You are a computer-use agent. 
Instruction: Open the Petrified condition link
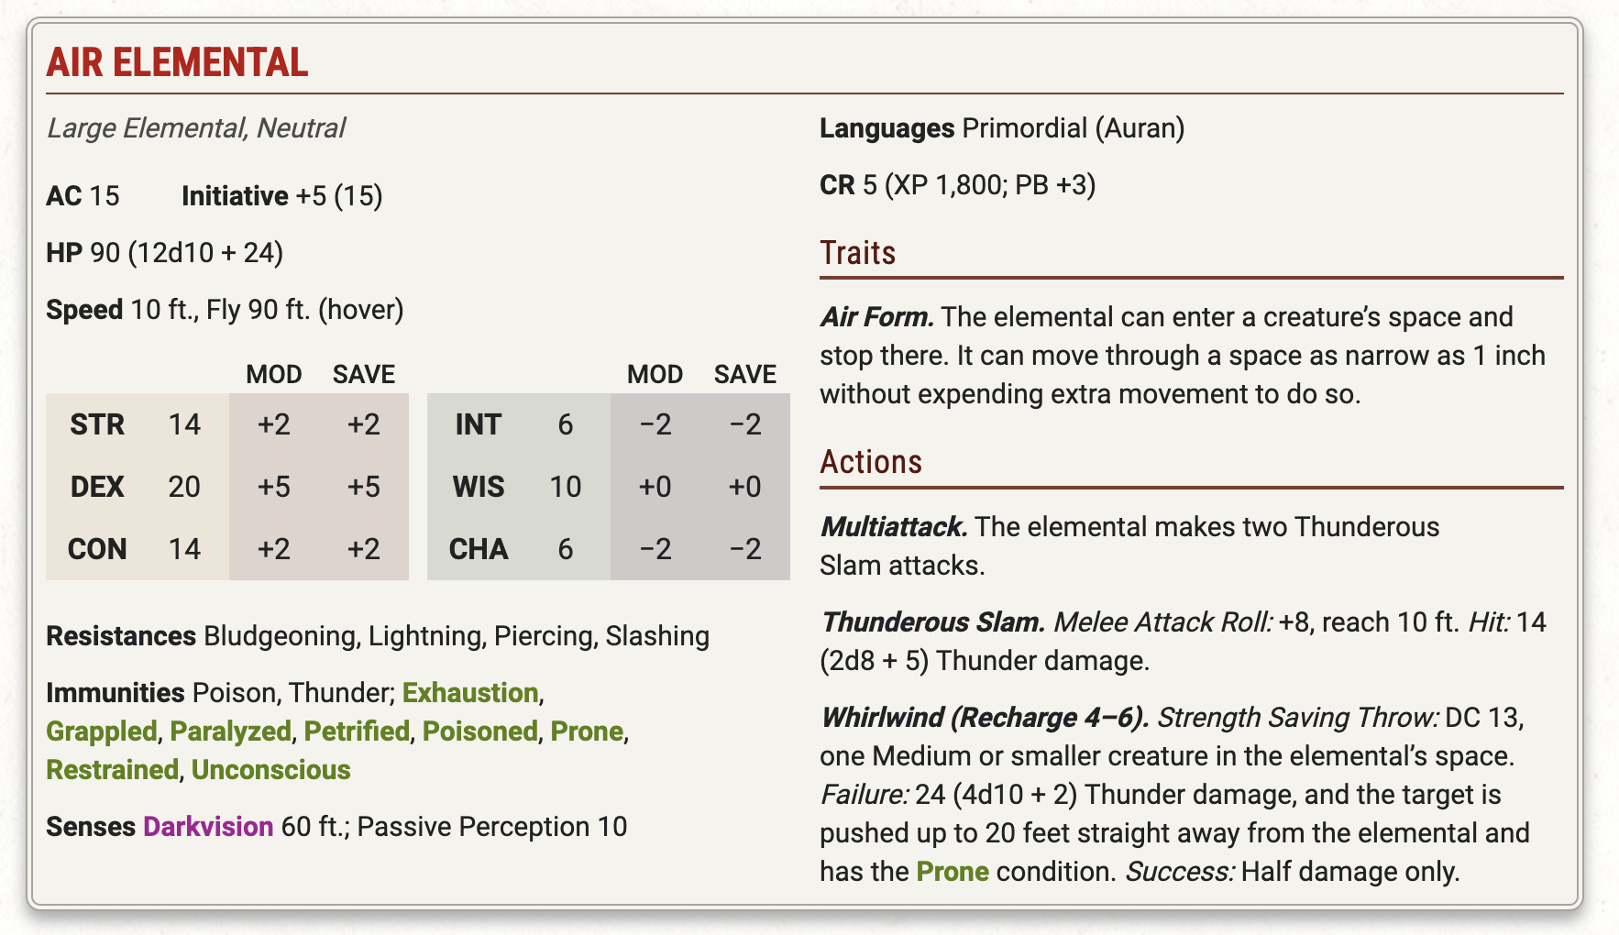coord(357,731)
